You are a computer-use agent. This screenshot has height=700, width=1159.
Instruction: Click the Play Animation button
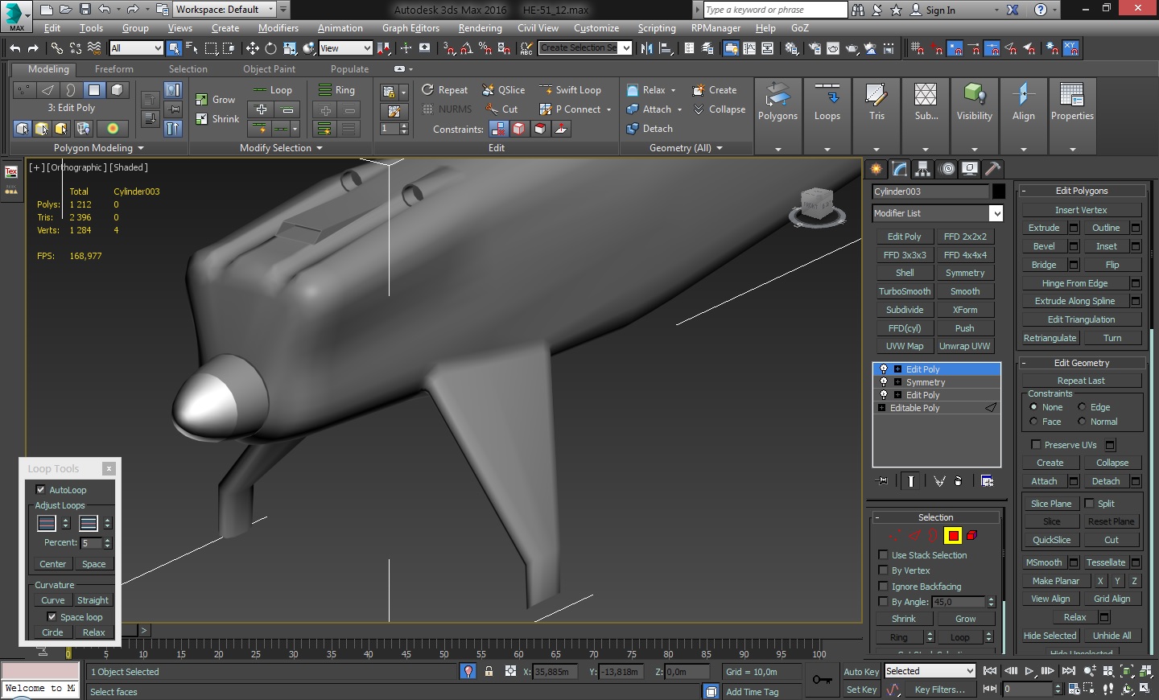(1029, 671)
